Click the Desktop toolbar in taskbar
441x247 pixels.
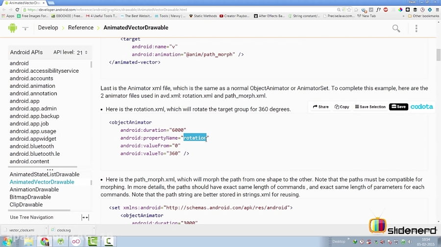[x=339, y=242]
